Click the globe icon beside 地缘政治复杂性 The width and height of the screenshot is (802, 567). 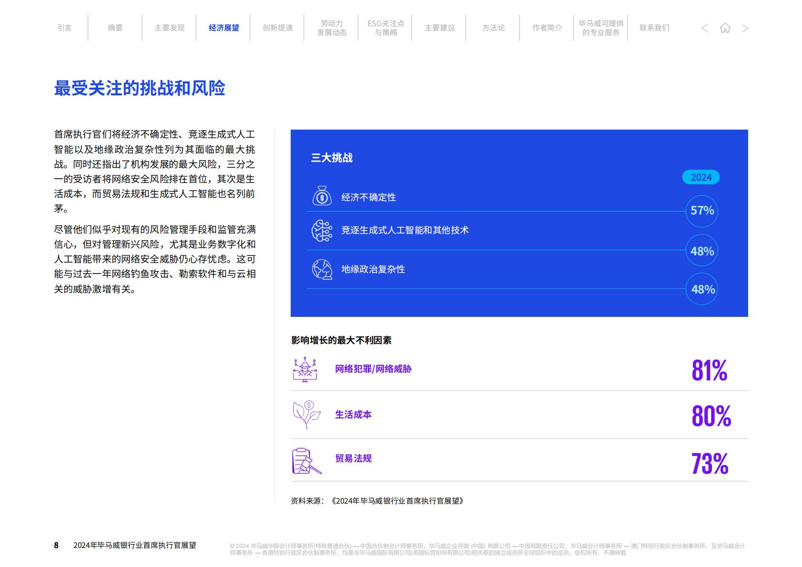[x=322, y=269]
